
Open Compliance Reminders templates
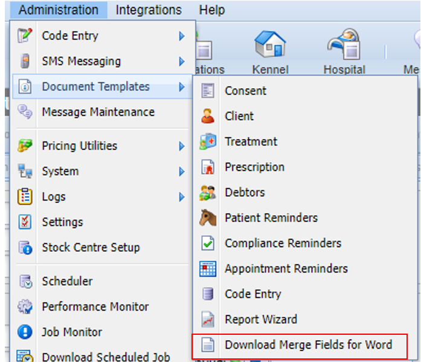point(283,243)
